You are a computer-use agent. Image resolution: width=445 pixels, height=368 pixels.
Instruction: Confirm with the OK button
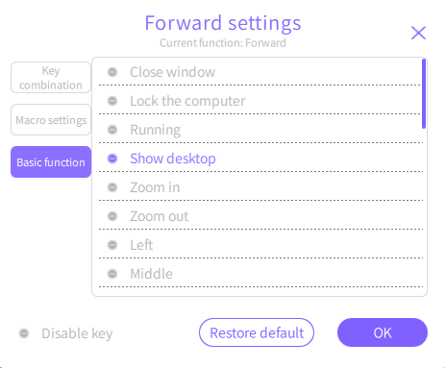[383, 332]
